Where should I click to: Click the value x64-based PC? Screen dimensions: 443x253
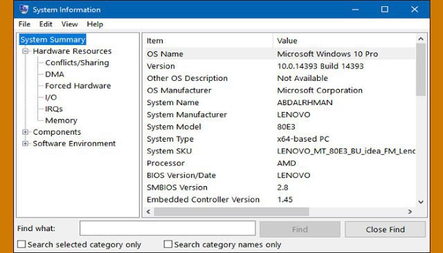pyautogui.click(x=303, y=139)
